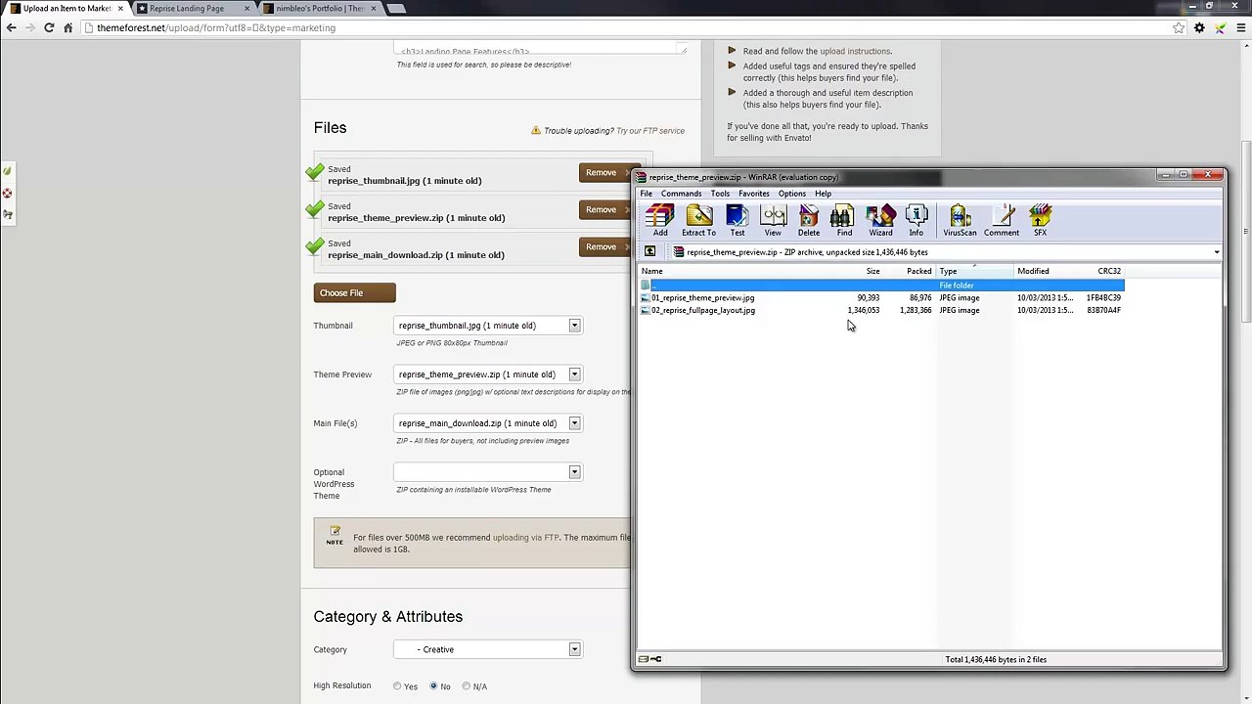The height and width of the screenshot is (704, 1252).
Task: Open the Main File(s) dropdown
Action: click(x=487, y=423)
